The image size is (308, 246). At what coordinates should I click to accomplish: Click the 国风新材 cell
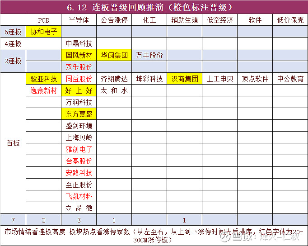pos(79,55)
